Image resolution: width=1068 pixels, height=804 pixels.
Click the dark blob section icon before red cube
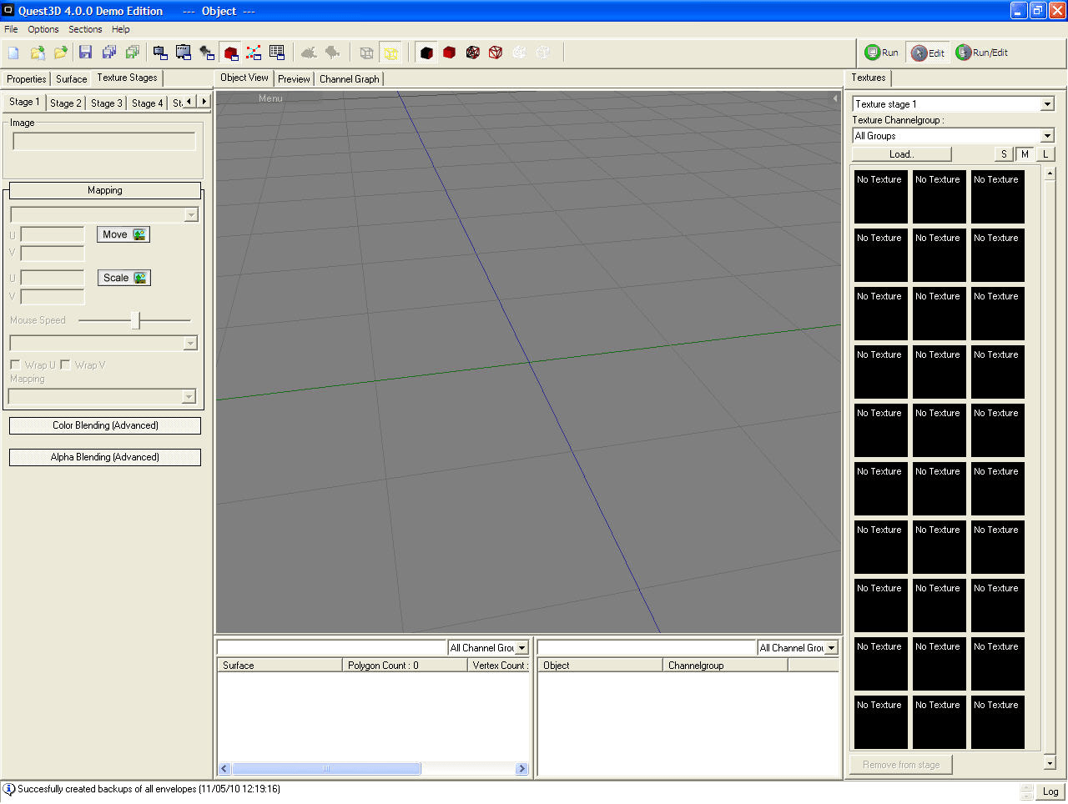coord(207,53)
